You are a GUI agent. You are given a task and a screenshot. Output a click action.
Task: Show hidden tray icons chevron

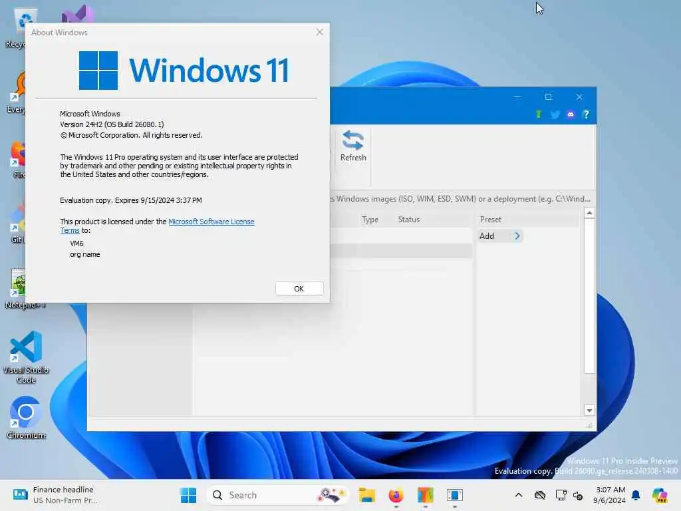coord(519,495)
